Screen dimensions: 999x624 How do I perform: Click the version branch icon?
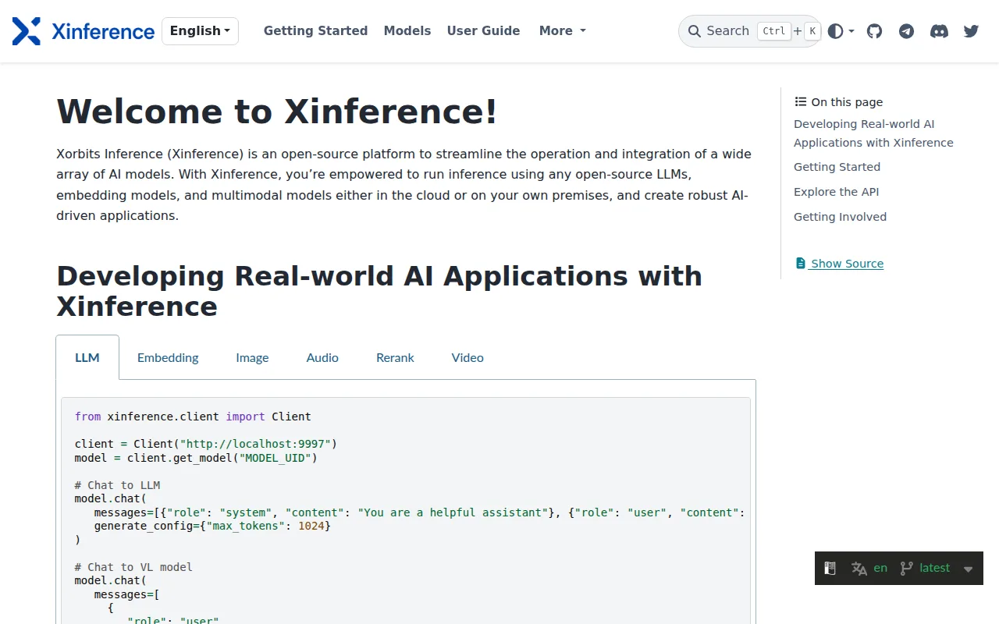[906, 569]
